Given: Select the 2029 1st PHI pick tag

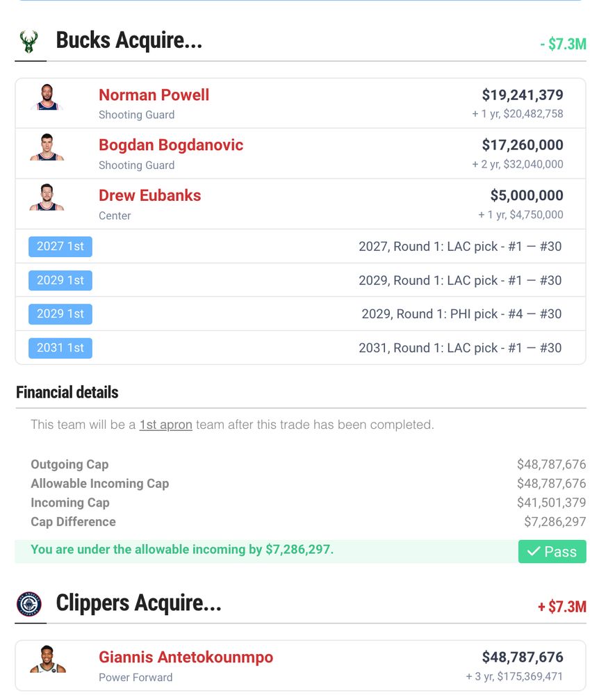Looking at the screenshot, I should tap(60, 314).
